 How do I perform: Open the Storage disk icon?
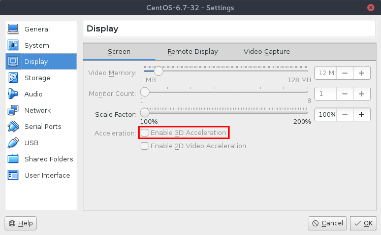pos(13,78)
